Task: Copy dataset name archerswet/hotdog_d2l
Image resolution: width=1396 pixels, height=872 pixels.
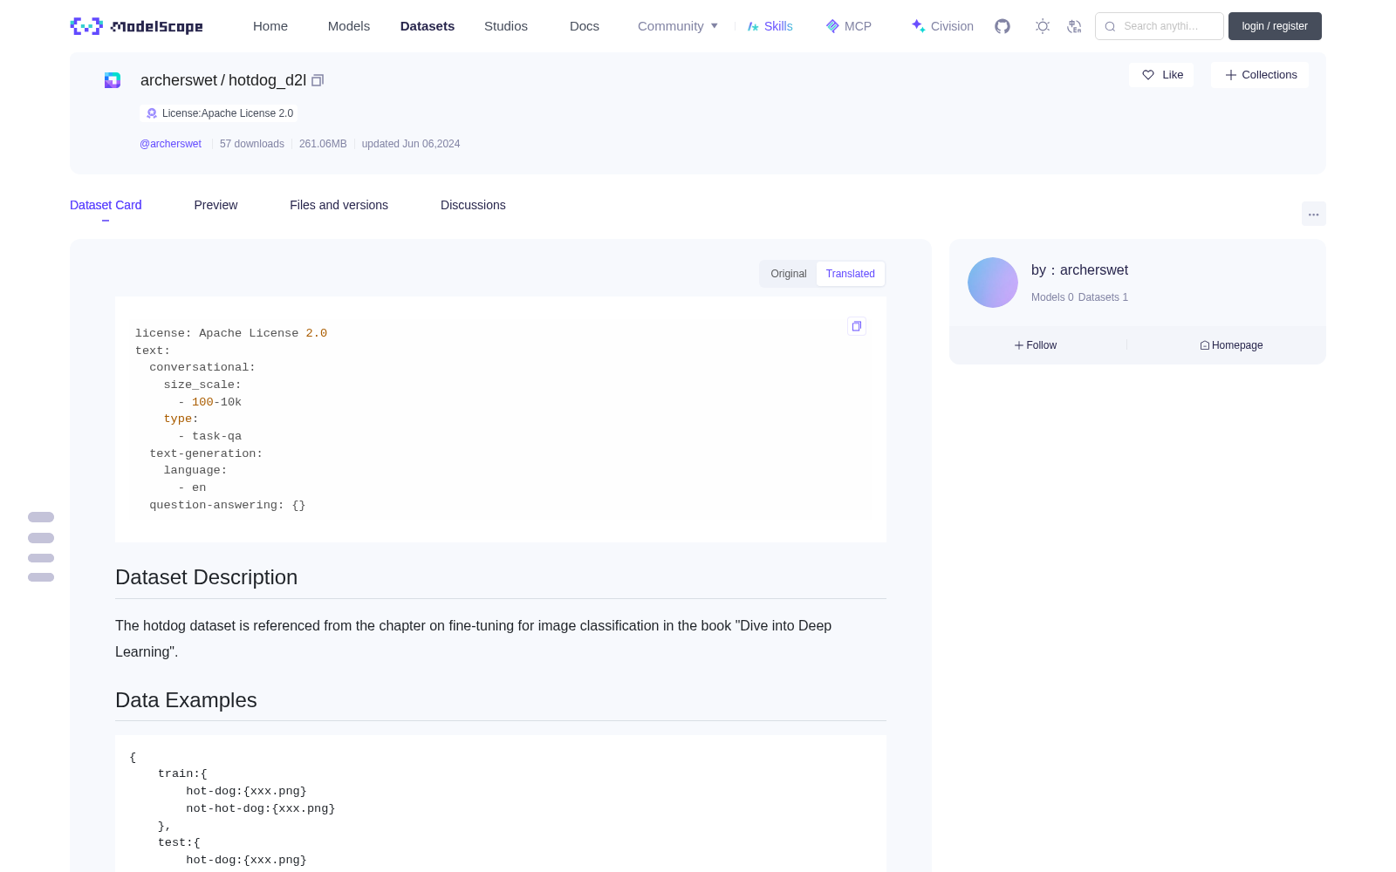Action: (x=318, y=80)
